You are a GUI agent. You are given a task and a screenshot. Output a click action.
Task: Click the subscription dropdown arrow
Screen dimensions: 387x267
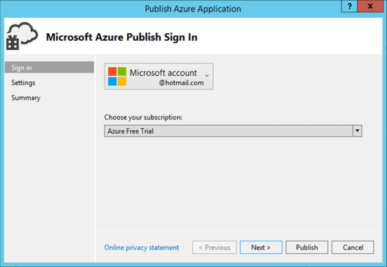357,131
